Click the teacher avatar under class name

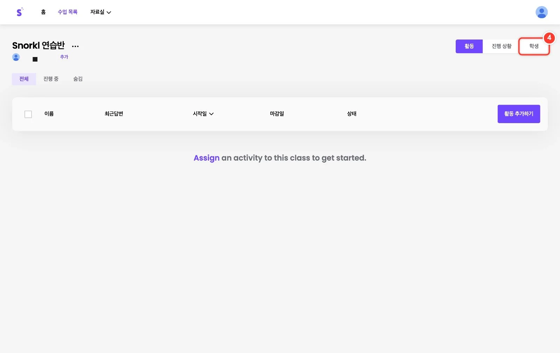16,57
